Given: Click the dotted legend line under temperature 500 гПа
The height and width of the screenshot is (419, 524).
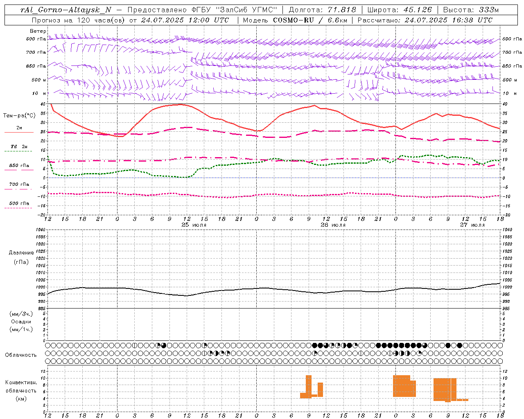Looking at the screenshot, I should (18, 208).
